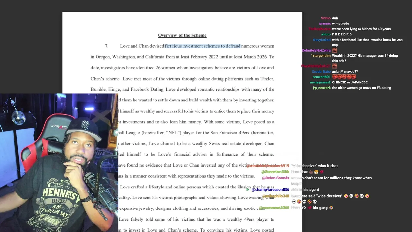
Task: Click the message starting "Woahhhh 2022?"
Action: click(x=365, y=58)
